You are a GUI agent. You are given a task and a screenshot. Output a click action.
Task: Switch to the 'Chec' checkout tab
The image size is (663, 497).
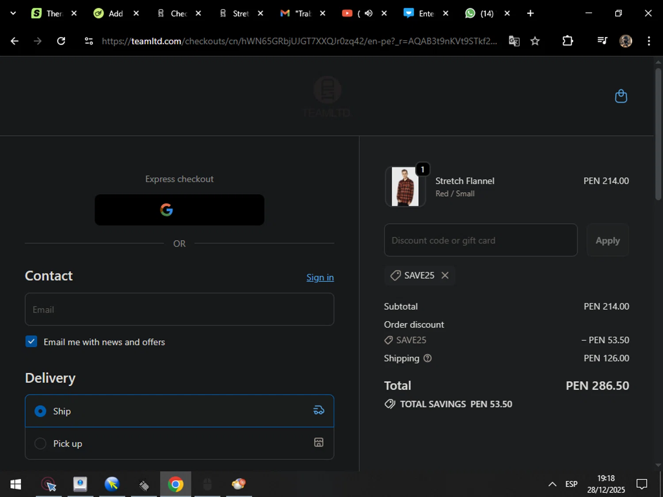click(x=173, y=13)
